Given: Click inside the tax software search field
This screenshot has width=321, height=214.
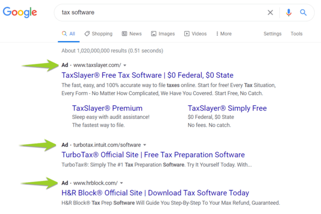Looking at the screenshot, I should 157,13.
